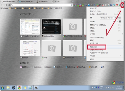Open ヘルプ(H) from the menu
The width and height of the screenshot is (125, 91).
click(105, 56)
